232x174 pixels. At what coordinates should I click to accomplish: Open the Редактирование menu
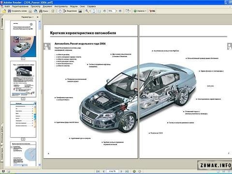click(x=20, y=6)
